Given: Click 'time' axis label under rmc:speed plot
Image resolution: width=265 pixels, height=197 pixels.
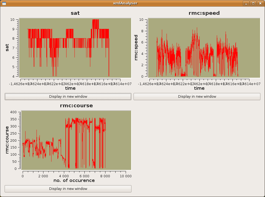Looking at the screenshot, I should (199, 88).
